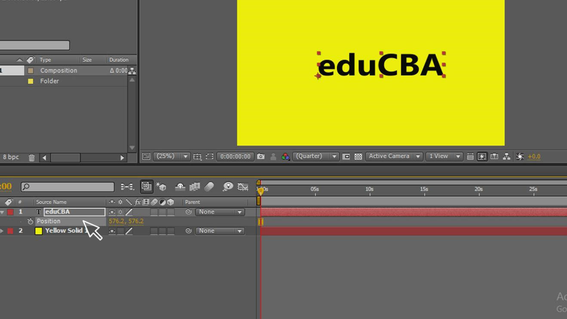567x319 pixels.
Task: Click the Source Name column header
Action: [51, 202]
